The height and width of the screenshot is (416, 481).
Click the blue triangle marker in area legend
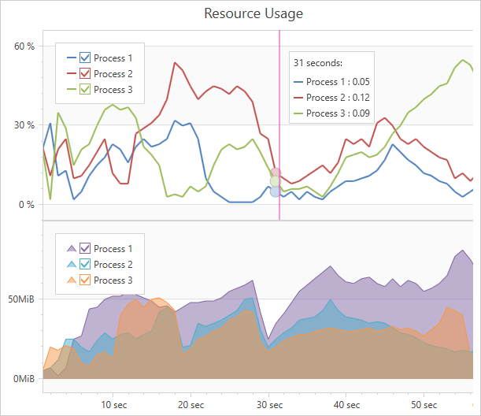pos(72,264)
